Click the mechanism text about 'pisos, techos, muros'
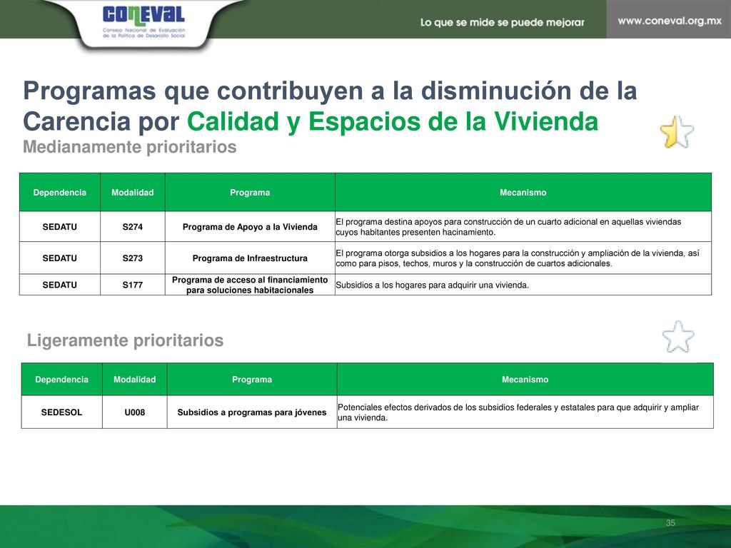 click(x=518, y=258)
